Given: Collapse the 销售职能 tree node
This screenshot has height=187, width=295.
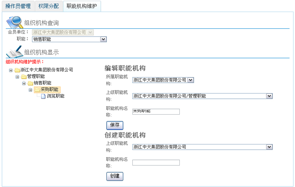Looking at the screenshot, I should pos(24,84).
